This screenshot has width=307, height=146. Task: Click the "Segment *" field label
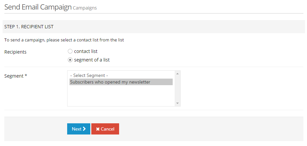[x=16, y=76]
